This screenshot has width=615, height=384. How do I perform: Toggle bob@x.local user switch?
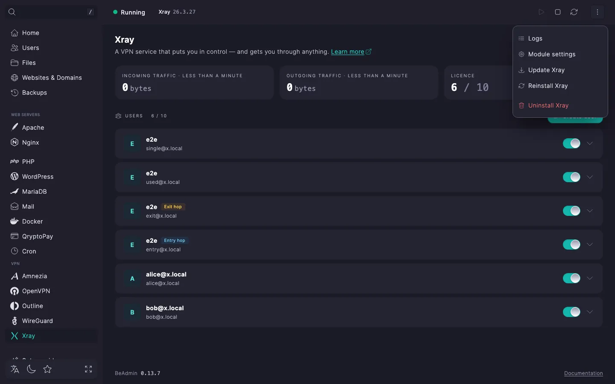(x=571, y=312)
